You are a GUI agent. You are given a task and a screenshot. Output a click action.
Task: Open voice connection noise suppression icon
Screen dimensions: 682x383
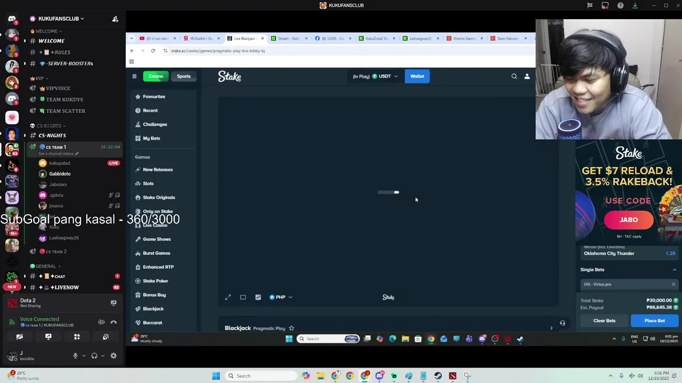click(101, 322)
